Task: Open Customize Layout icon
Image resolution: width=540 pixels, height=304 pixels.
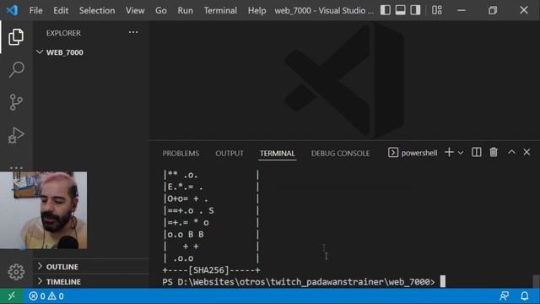Action: point(437,10)
